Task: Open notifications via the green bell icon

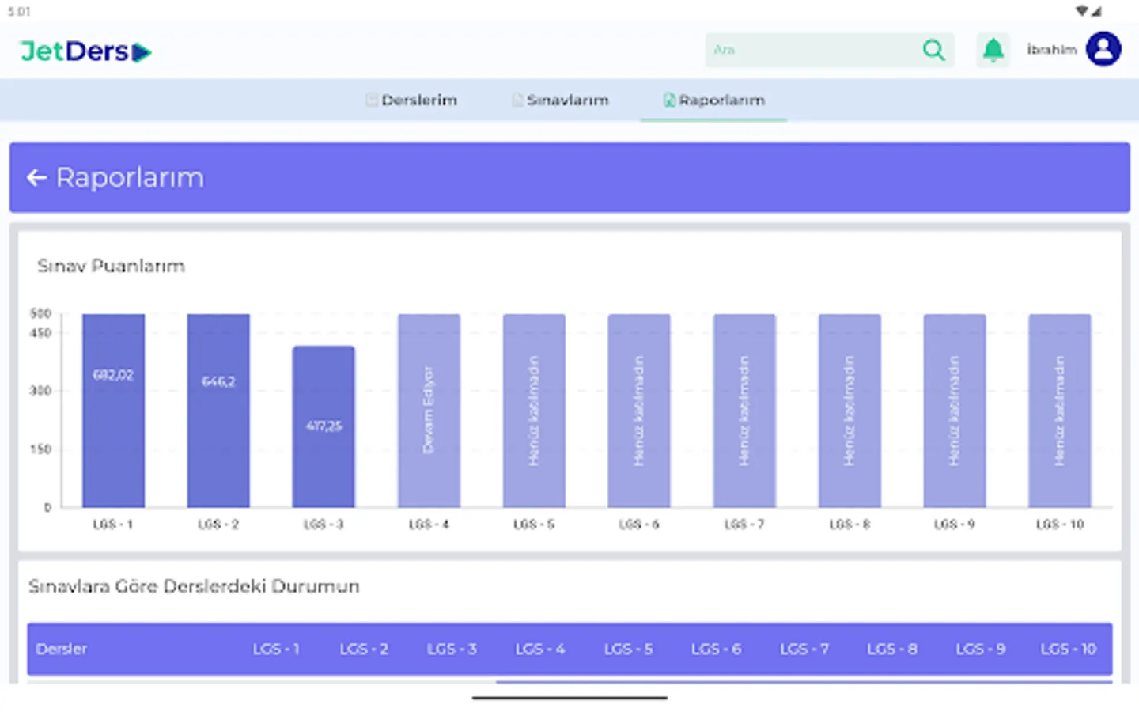Action: (993, 49)
